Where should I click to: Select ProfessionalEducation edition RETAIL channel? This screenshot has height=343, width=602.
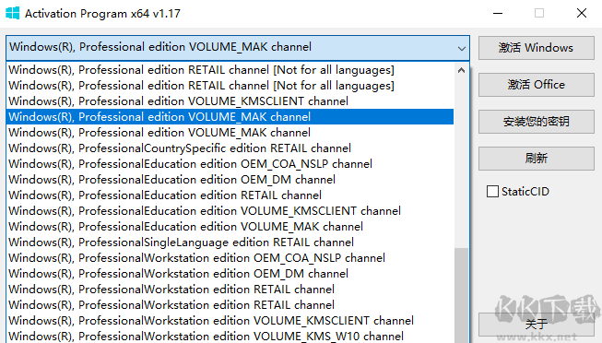pos(230,195)
